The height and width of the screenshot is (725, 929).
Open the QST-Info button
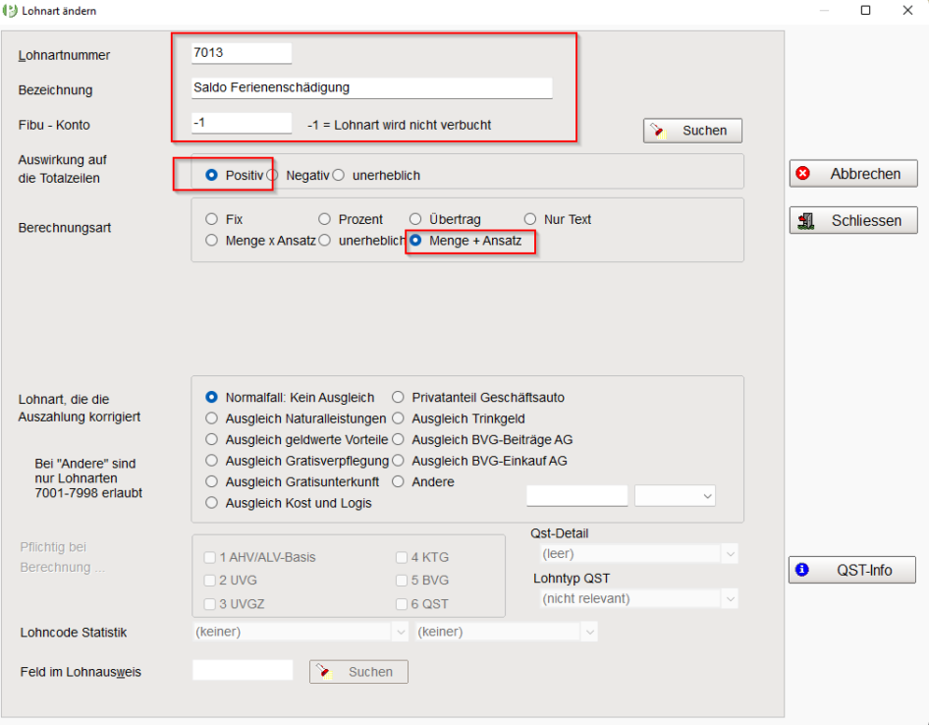tap(851, 570)
